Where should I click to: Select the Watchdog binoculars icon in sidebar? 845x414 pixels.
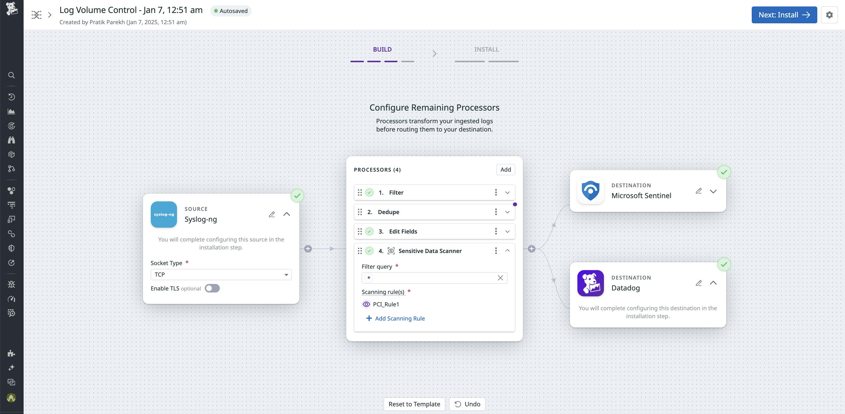click(x=12, y=140)
